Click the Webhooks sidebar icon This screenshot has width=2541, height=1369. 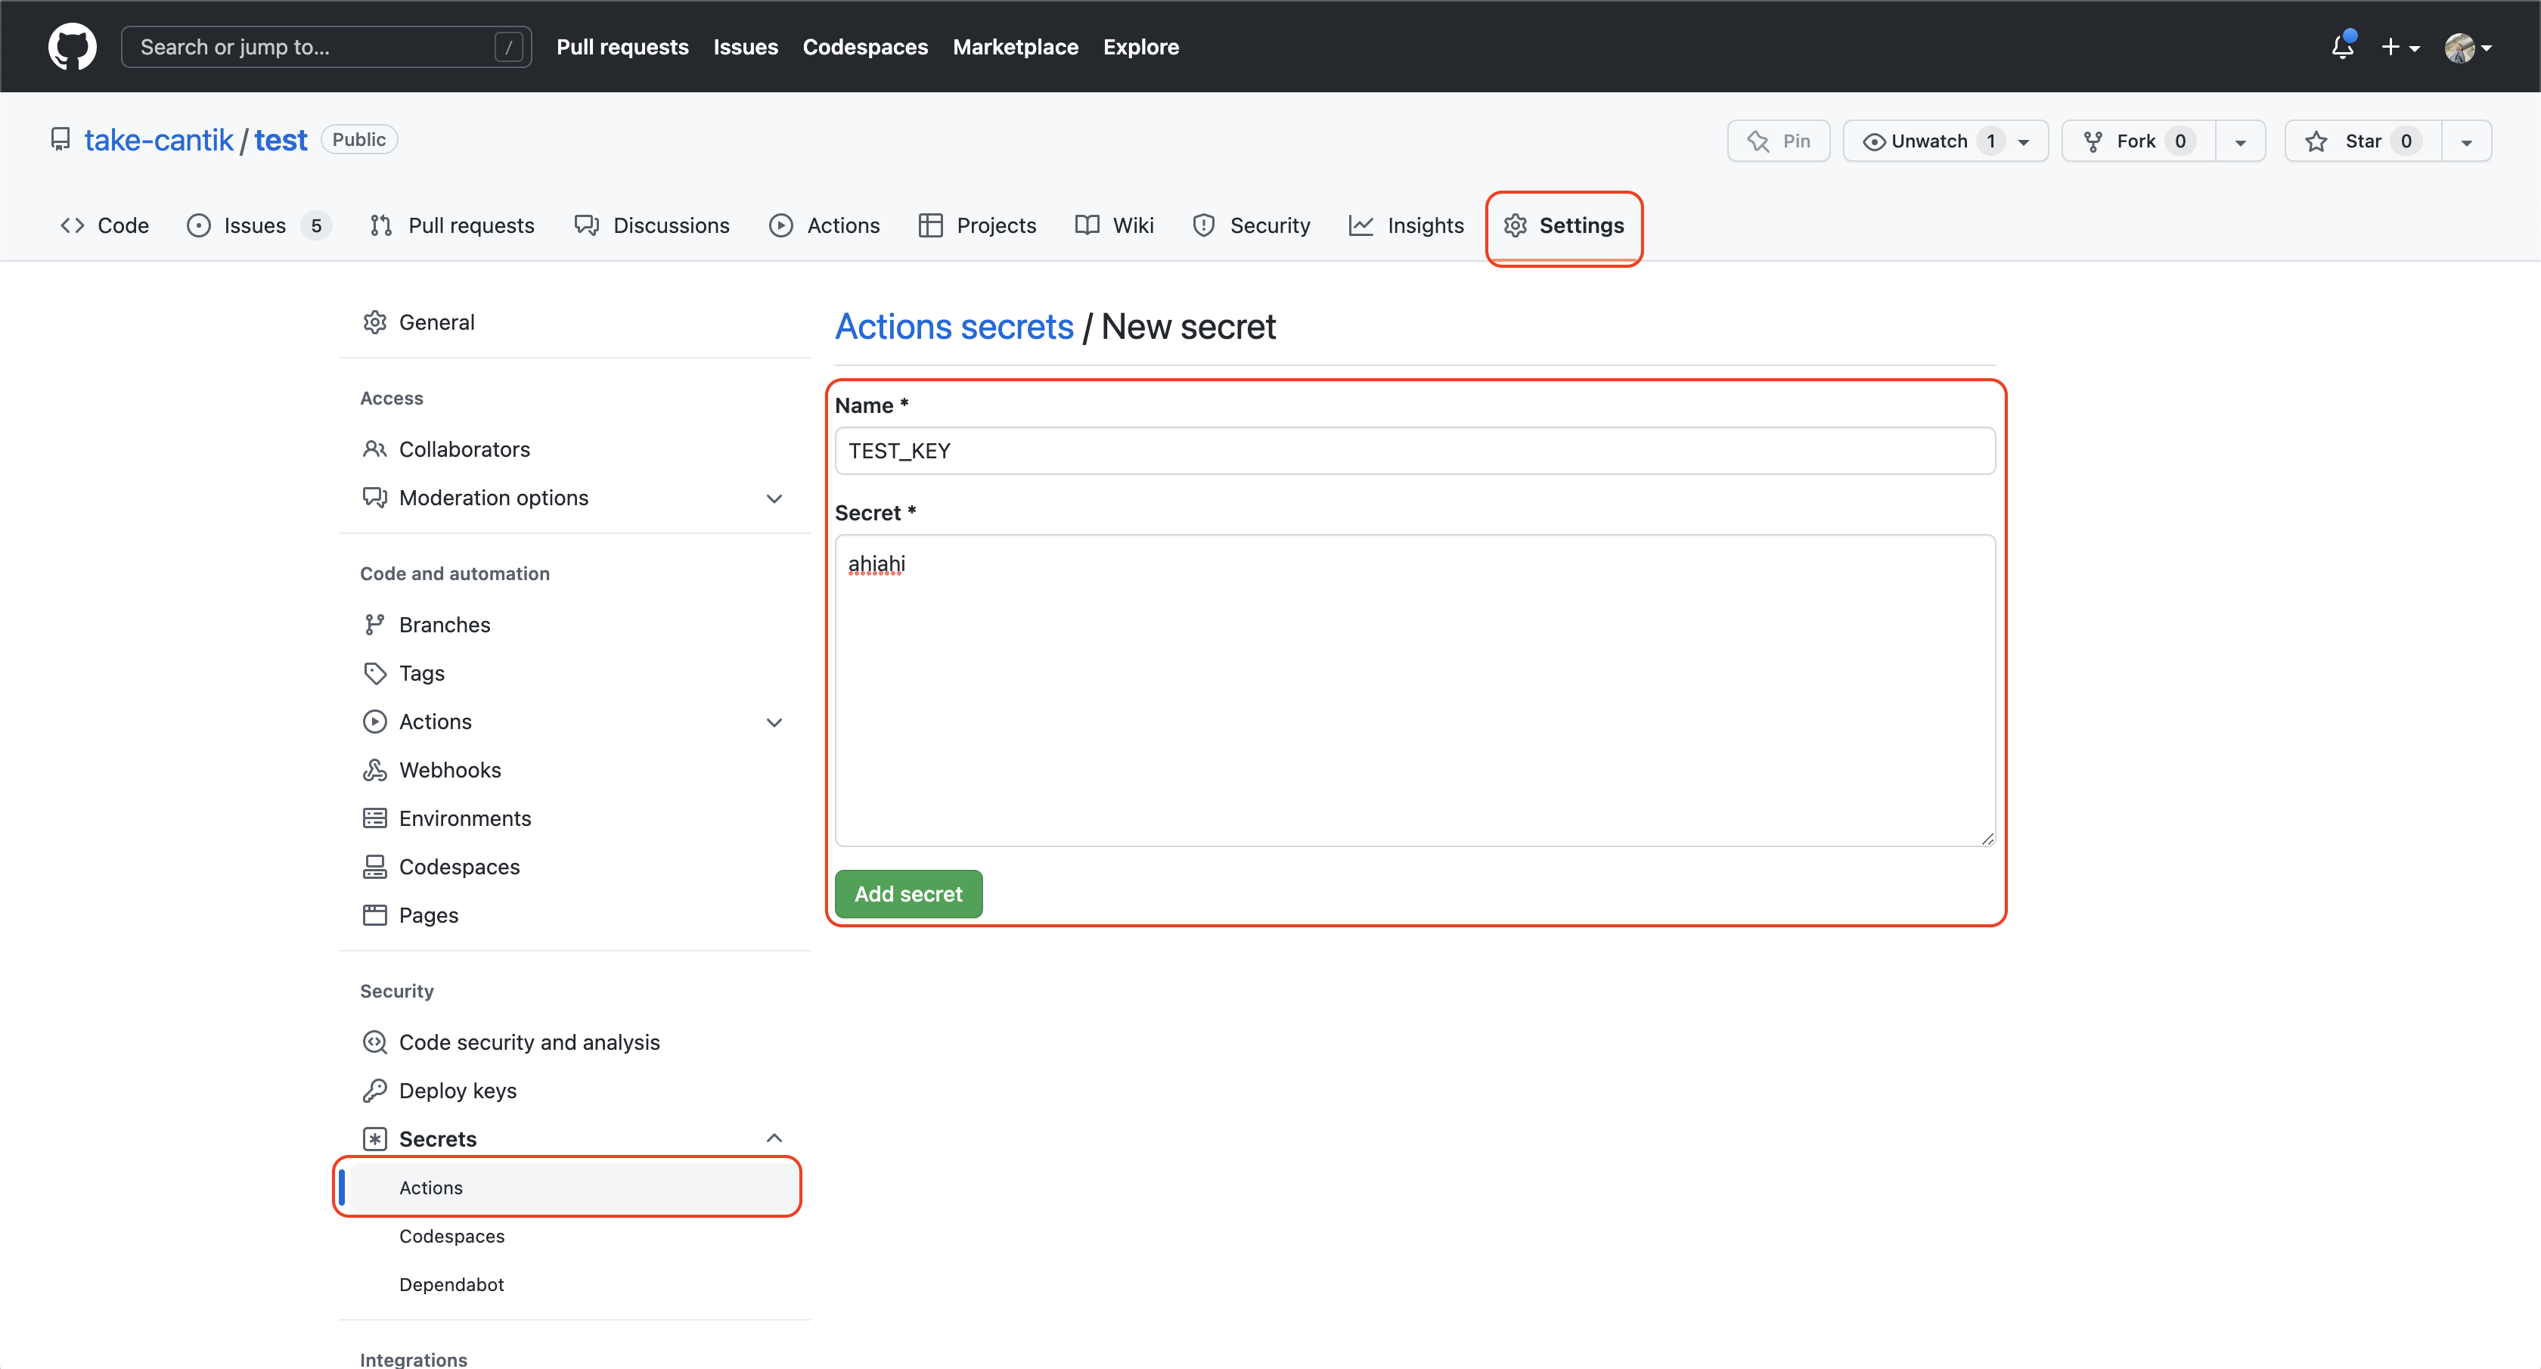374,770
